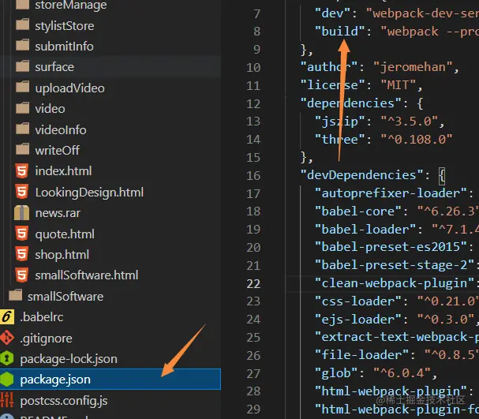This screenshot has height=419, width=479.
Task: Click the writeOff folder icon
Action: click(x=22, y=149)
